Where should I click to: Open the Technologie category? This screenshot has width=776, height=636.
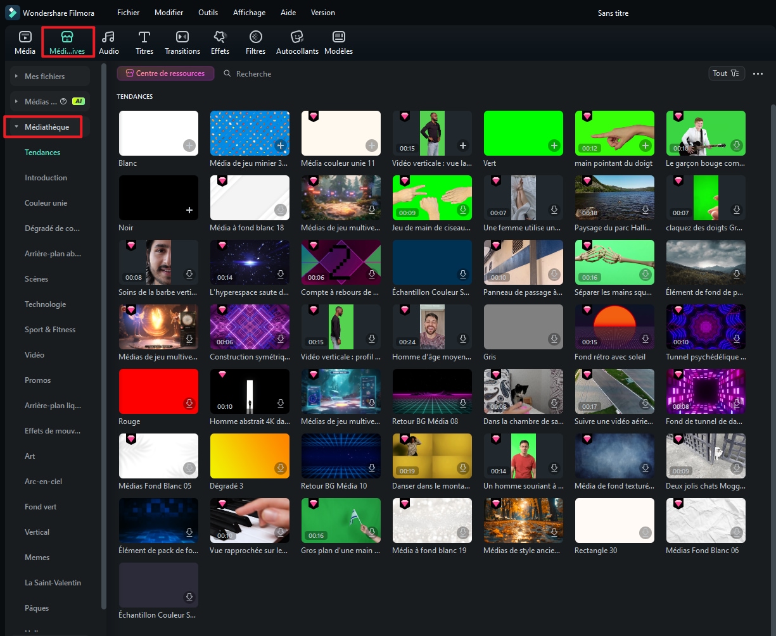46,304
